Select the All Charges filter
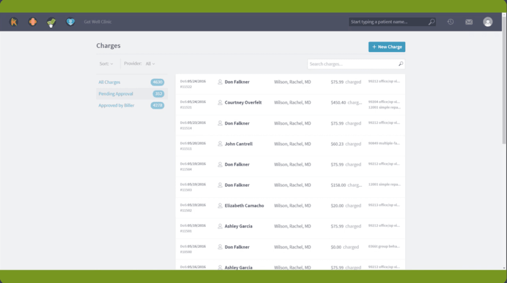The width and height of the screenshot is (507, 283). click(109, 82)
